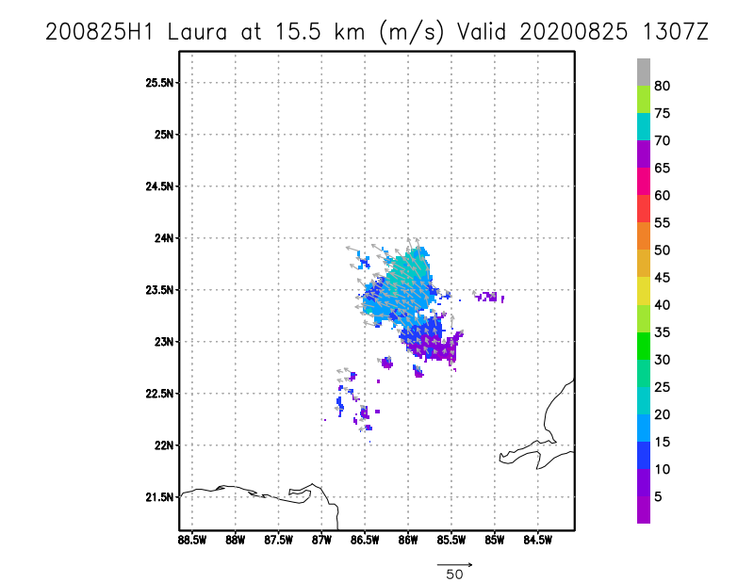Click the 84.5W longitude axis label

click(x=537, y=541)
